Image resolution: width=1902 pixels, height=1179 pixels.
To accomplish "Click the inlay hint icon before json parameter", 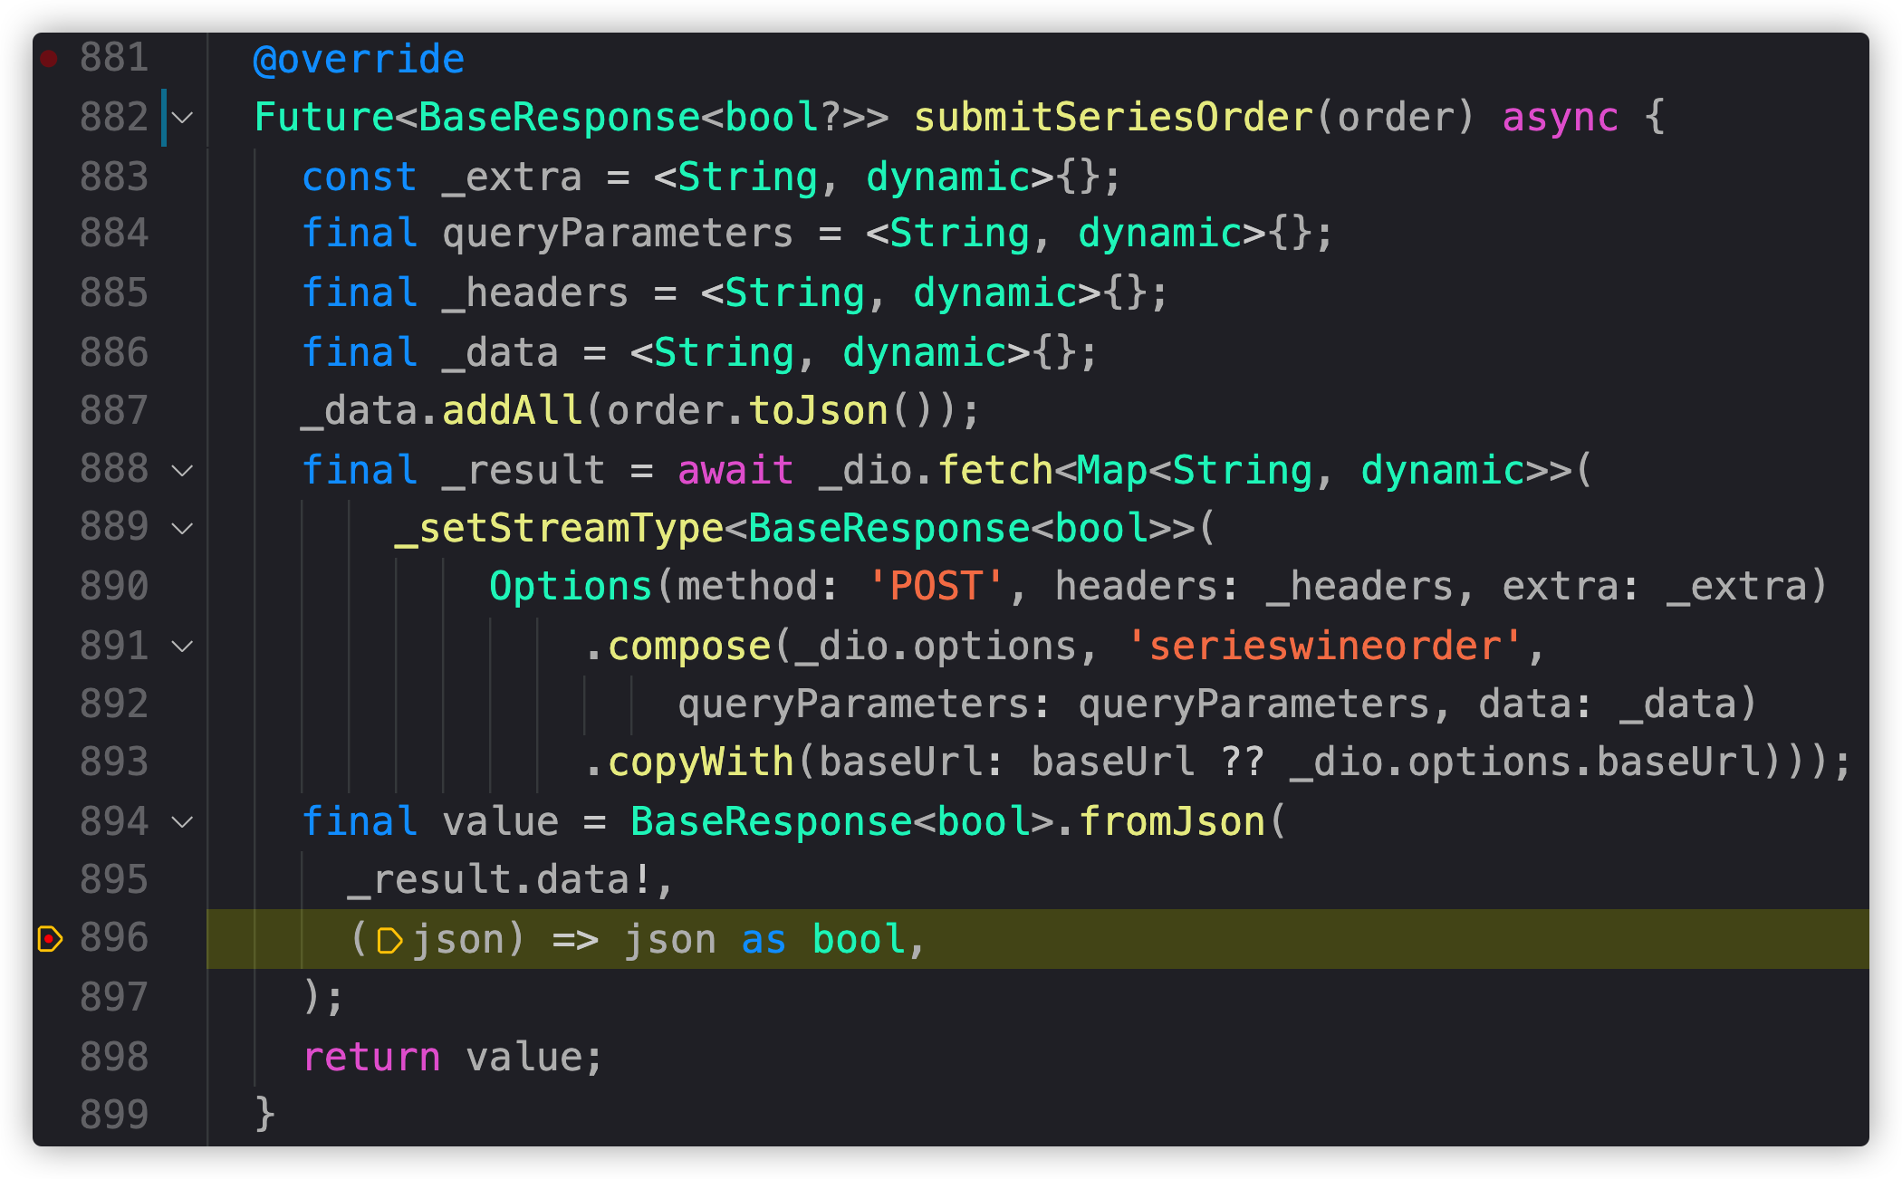I will [x=389, y=939].
